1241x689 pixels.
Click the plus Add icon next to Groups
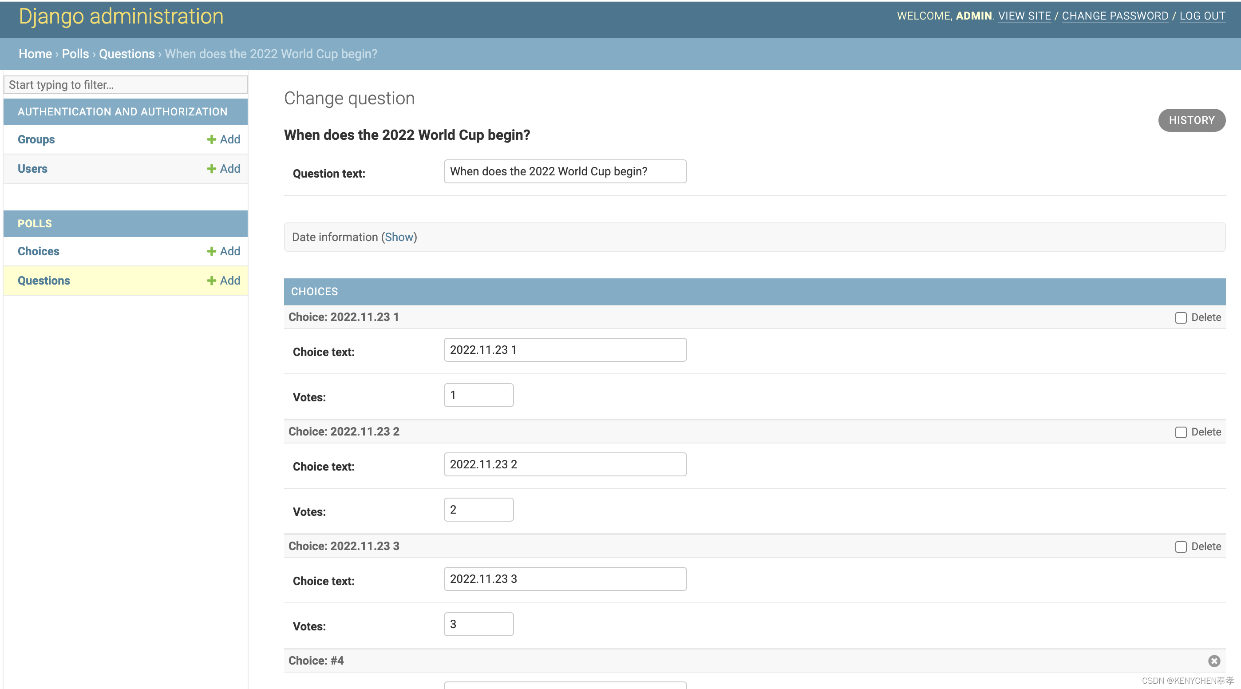(211, 139)
